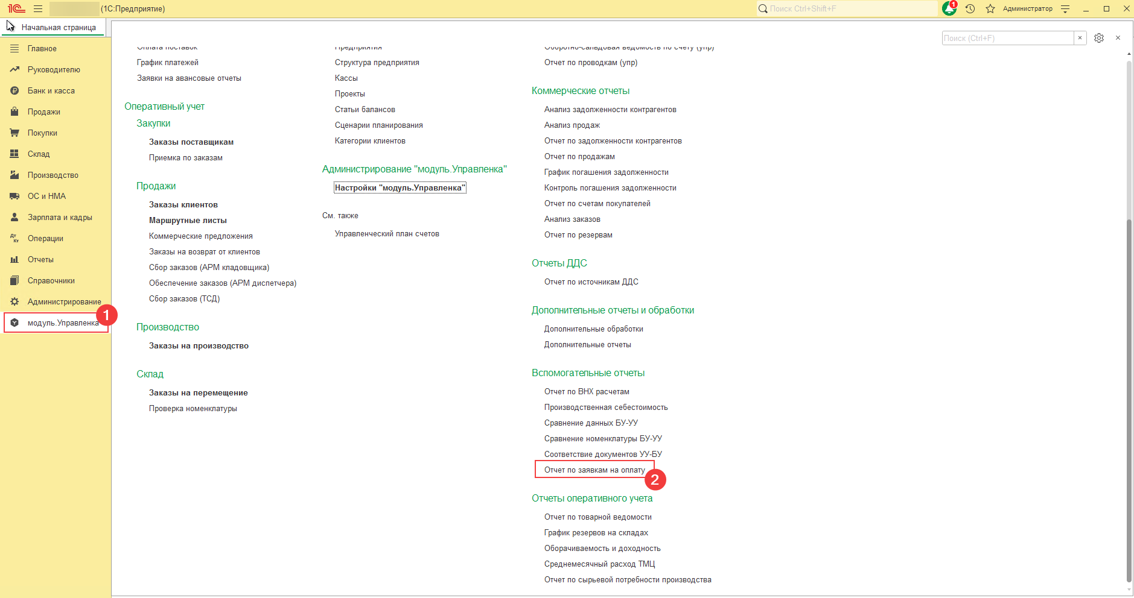This screenshot has height=598, width=1134.
Task: Open Сбор заказов (АРМ кладовщика)
Action: click(209, 268)
